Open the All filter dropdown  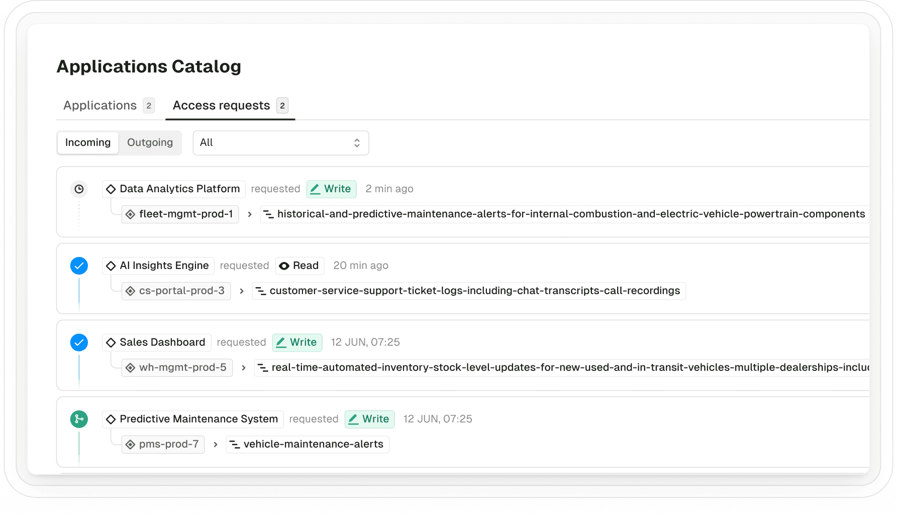280,143
